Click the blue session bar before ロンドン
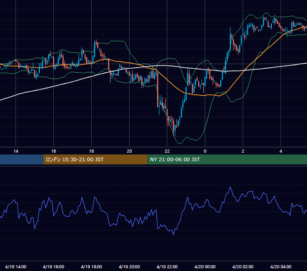307x271 pixels. [x=22, y=159]
